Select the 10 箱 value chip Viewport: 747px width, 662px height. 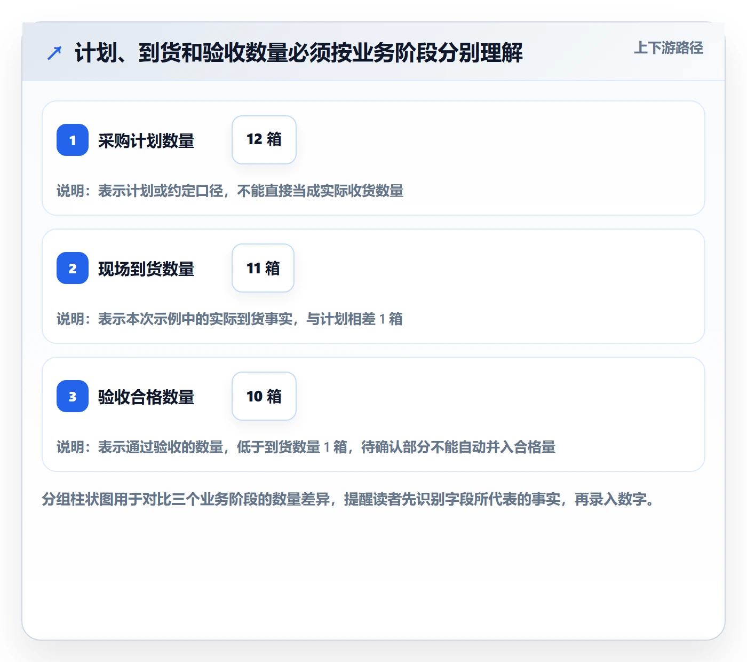264,396
